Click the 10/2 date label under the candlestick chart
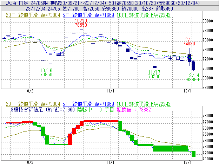Viewport: 219px width, 167px height. 29,91
